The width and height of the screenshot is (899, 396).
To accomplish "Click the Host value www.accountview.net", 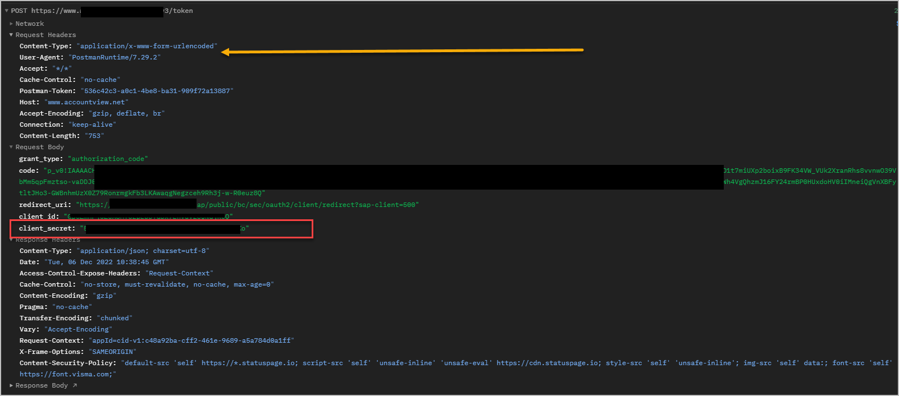I will tap(86, 102).
